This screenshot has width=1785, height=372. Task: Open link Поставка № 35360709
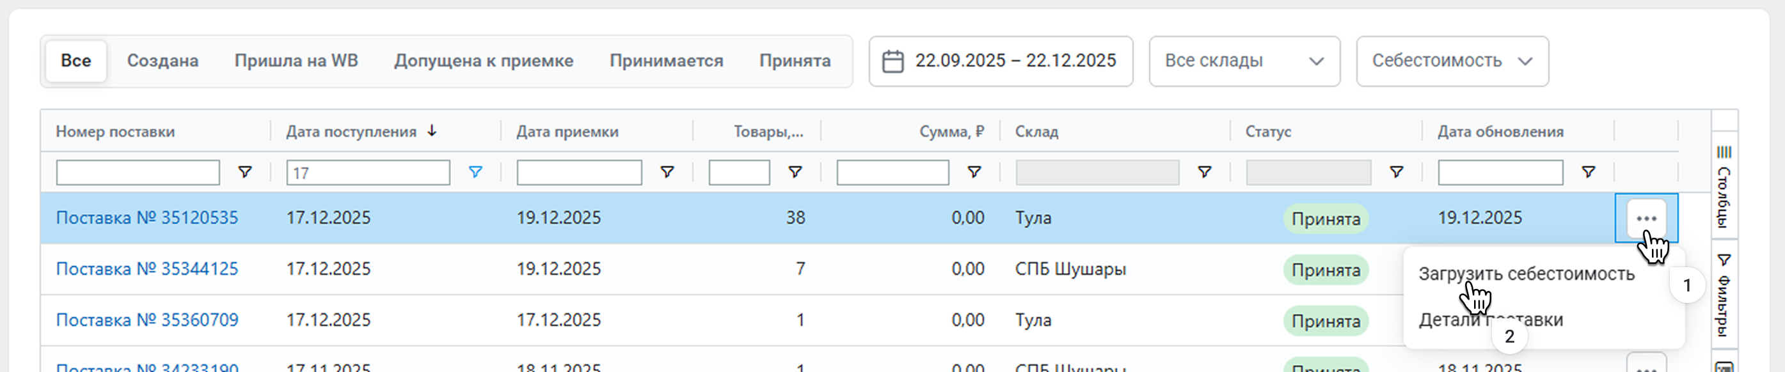pyautogui.click(x=147, y=320)
